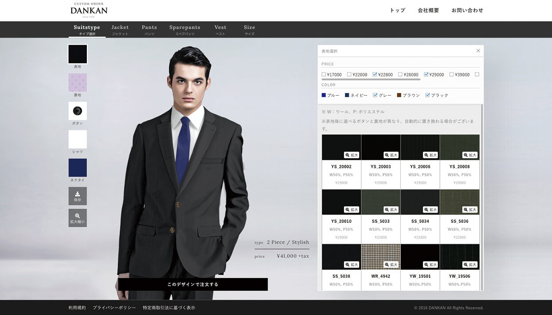This screenshot has width=552, height=315.
Task: Choose the navy necktie (ネクタイ) swatch
Action: click(x=78, y=167)
